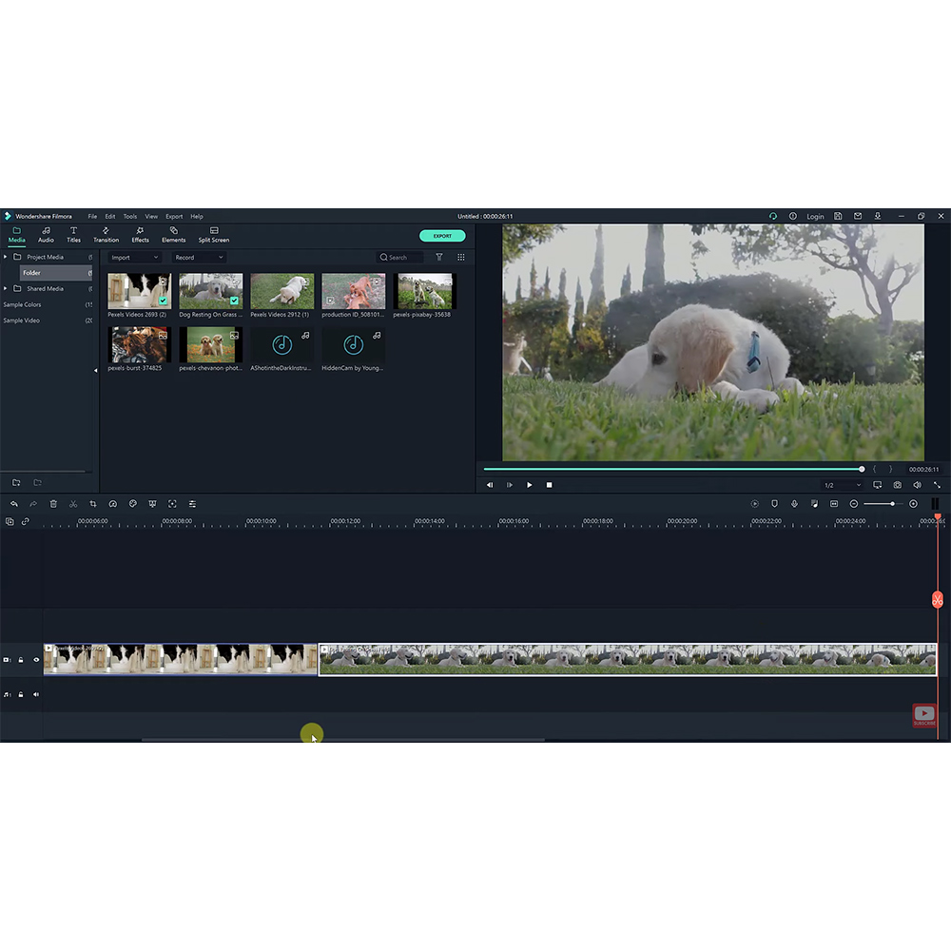951x951 pixels.
Task: Collapse media sidebar with left arrow
Action: tap(95, 370)
